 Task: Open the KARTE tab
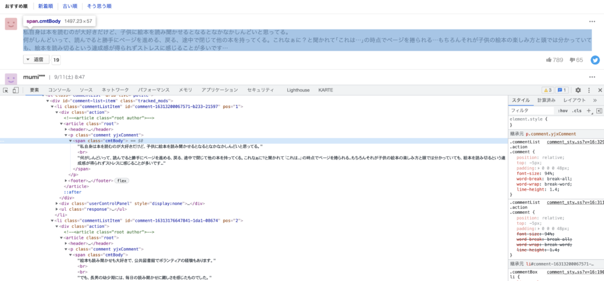tap(326, 90)
